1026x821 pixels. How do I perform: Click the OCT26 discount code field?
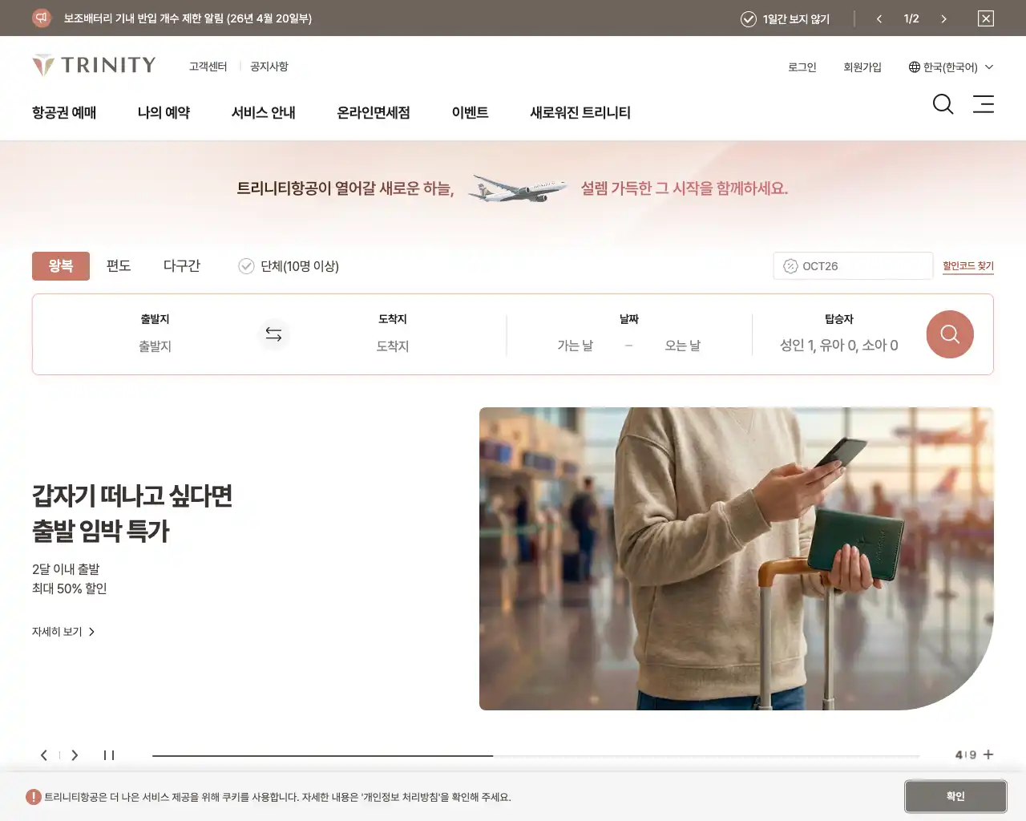(853, 266)
